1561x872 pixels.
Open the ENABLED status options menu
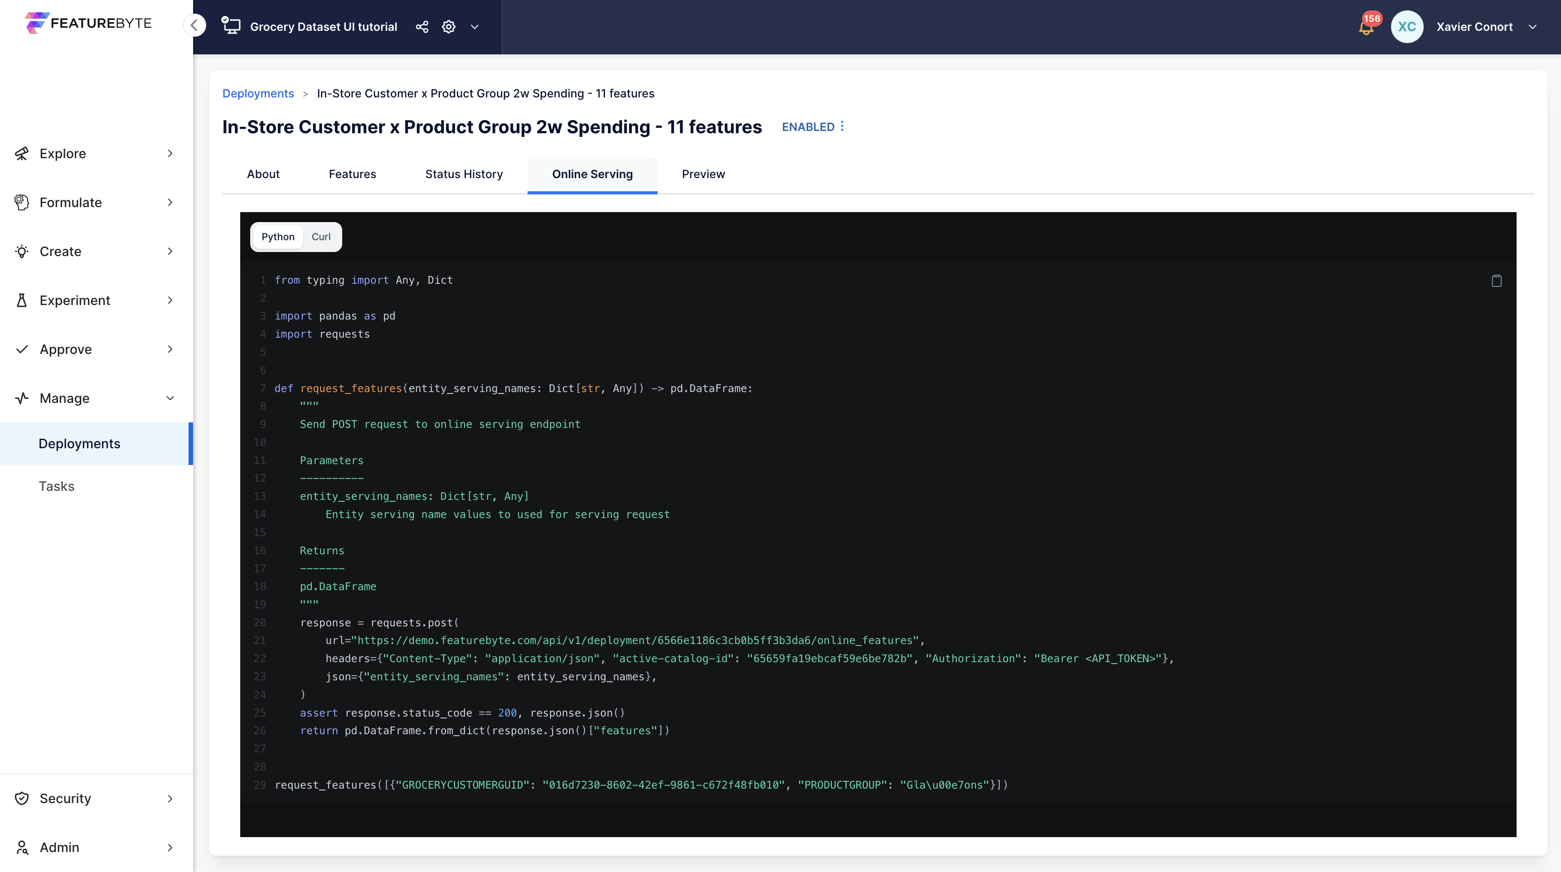(x=842, y=126)
